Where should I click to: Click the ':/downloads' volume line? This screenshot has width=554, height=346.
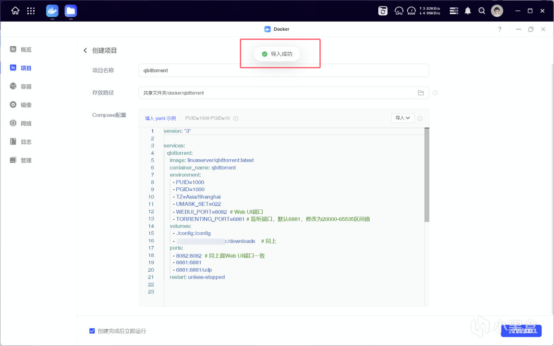[225, 241]
